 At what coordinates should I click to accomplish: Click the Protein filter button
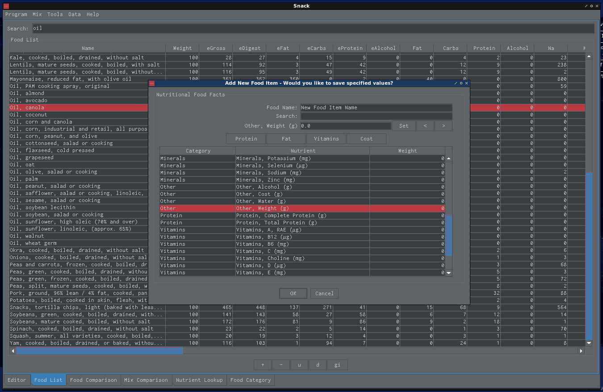click(x=246, y=139)
